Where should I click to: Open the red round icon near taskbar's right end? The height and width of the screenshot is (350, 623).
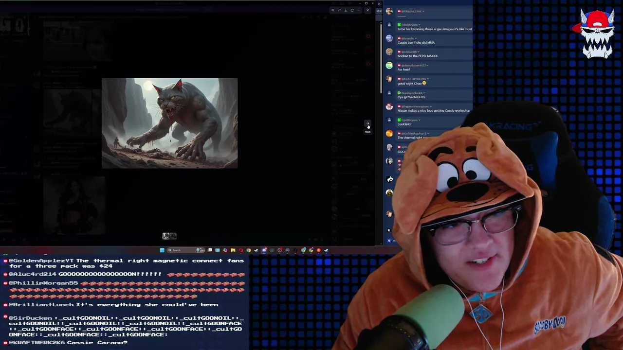[x=319, y=250]
